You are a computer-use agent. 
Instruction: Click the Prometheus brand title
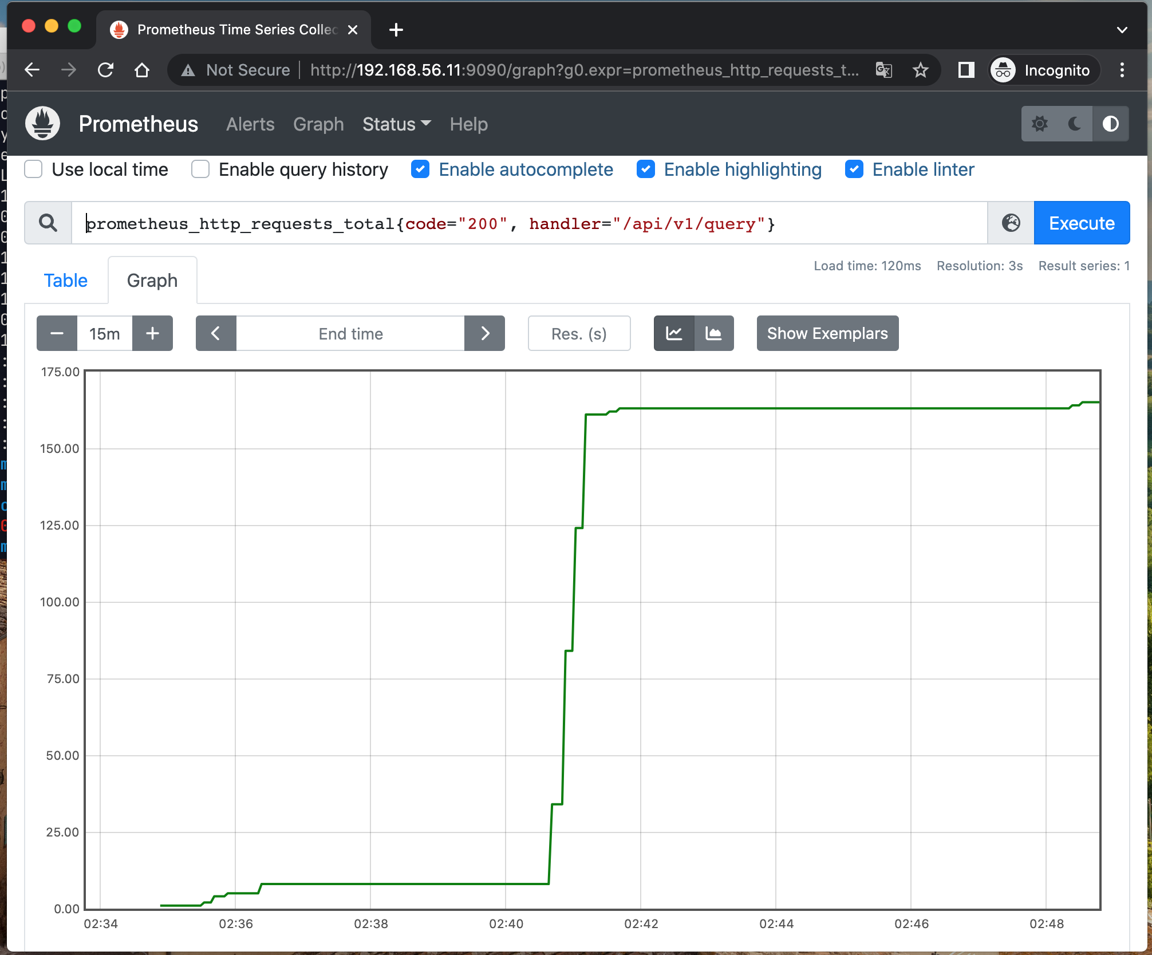pos(138,124)
